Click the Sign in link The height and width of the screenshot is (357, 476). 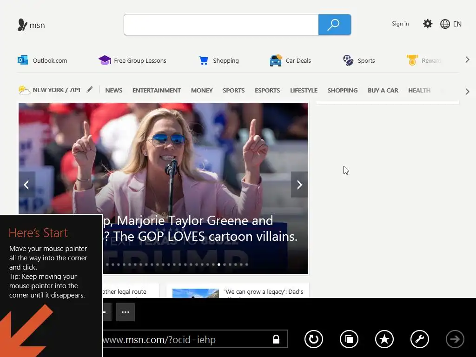coord(400,24)
